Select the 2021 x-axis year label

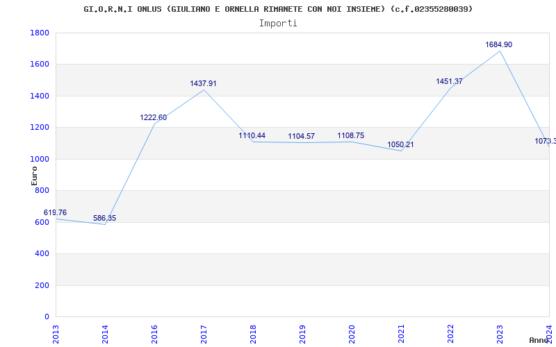pos(401,332)
